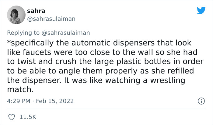Click the word "faucets" in the tweet

(37, 52)
